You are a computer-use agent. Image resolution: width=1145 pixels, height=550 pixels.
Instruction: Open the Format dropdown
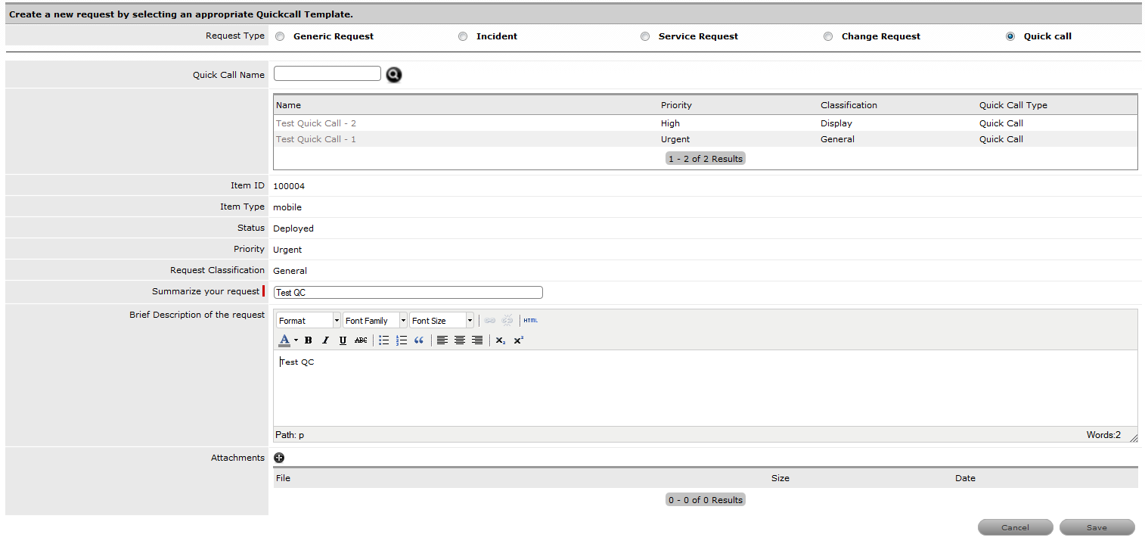(309, 321)
